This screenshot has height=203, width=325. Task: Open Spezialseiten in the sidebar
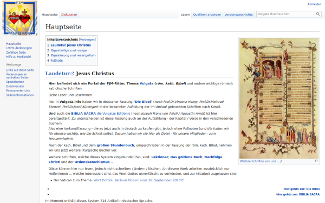15,82
